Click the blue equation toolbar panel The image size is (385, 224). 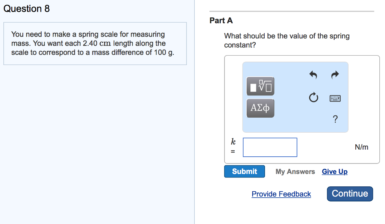coord(295,97)
